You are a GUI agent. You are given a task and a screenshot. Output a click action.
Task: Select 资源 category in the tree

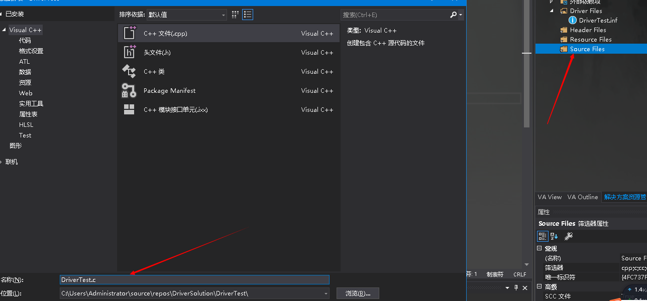point(25,83)
